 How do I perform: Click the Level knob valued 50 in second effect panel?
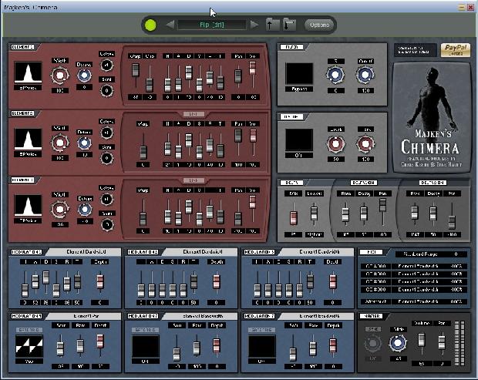pos(335,144)
